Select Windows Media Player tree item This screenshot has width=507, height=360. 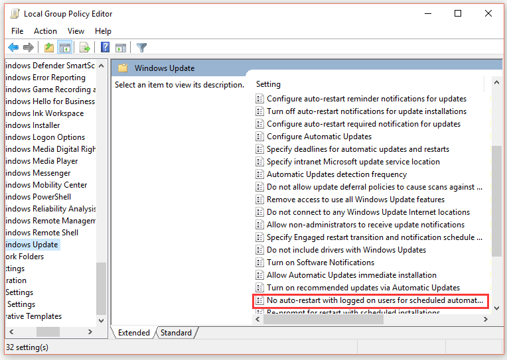pyautogui.click(x=41, y=161)
